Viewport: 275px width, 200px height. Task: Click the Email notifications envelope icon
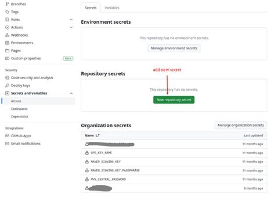click(x=7, y=143)
